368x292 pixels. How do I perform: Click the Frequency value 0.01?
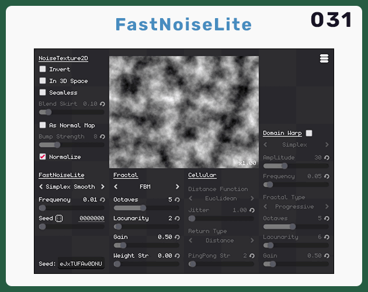tap(90, 200)
